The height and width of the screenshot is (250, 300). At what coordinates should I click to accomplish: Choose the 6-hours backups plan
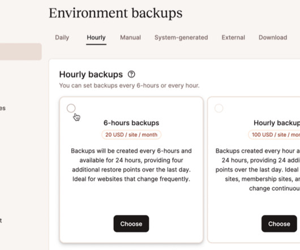[131, 223]
